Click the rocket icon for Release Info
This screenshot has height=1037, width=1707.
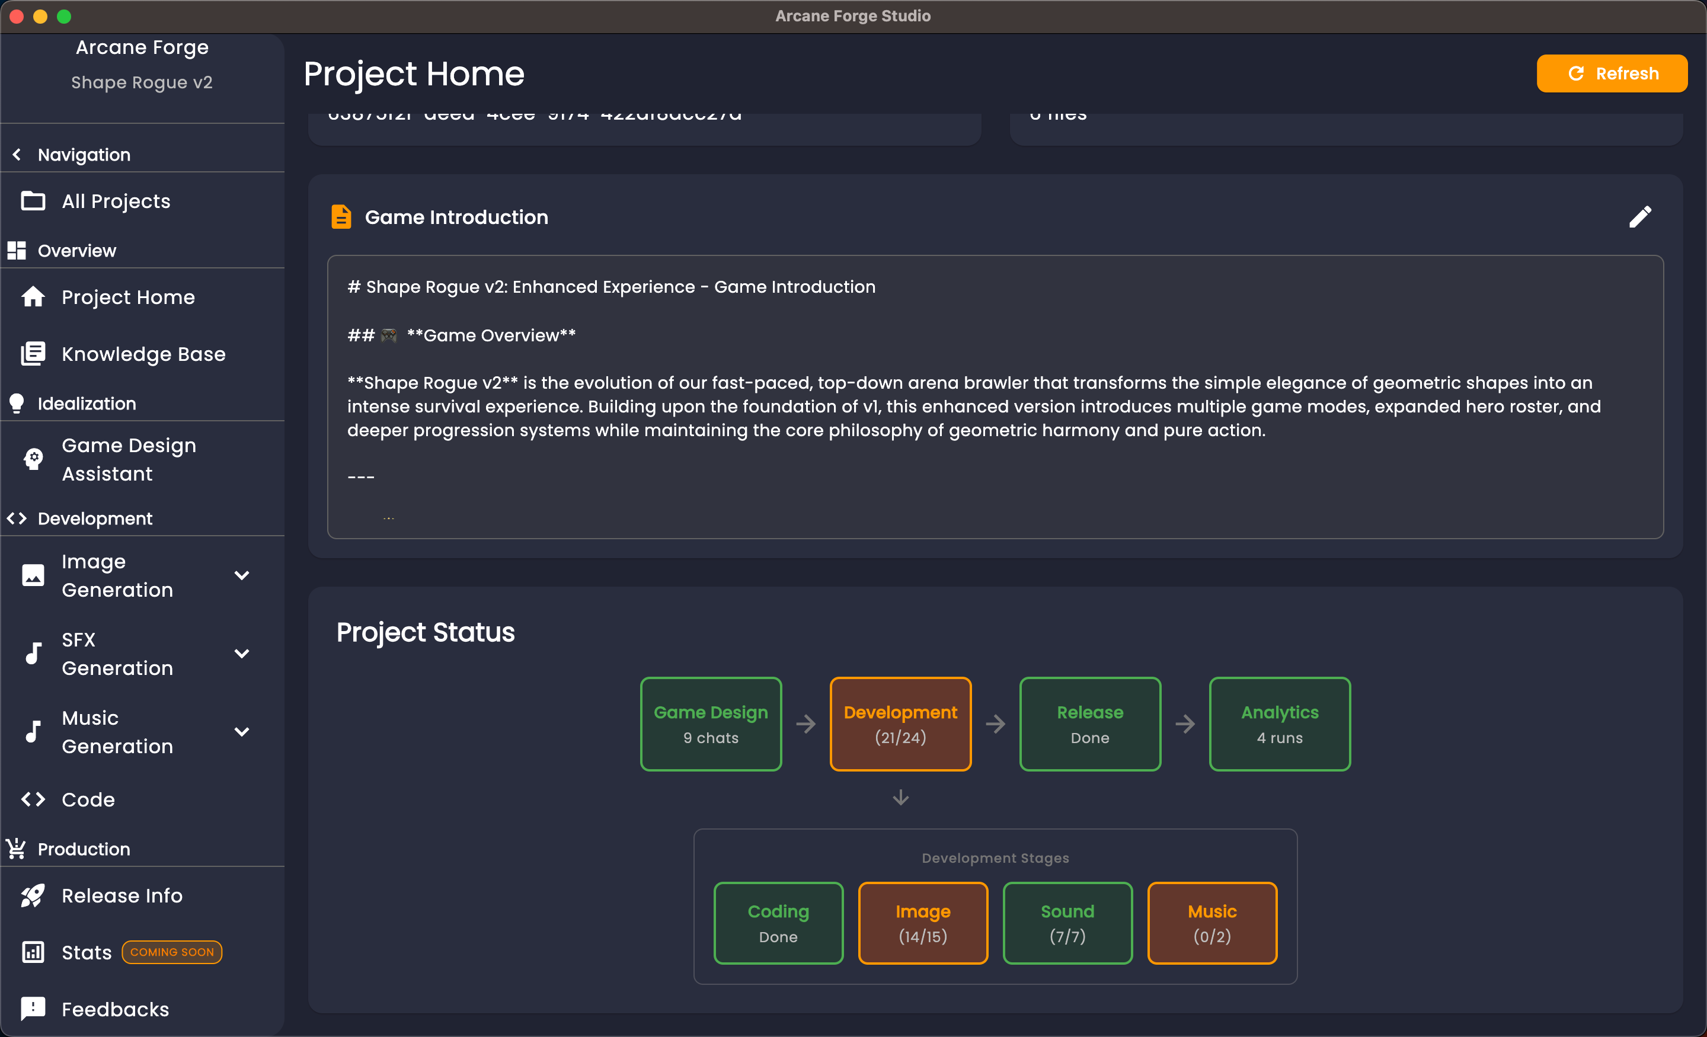(x=33, y=895)
